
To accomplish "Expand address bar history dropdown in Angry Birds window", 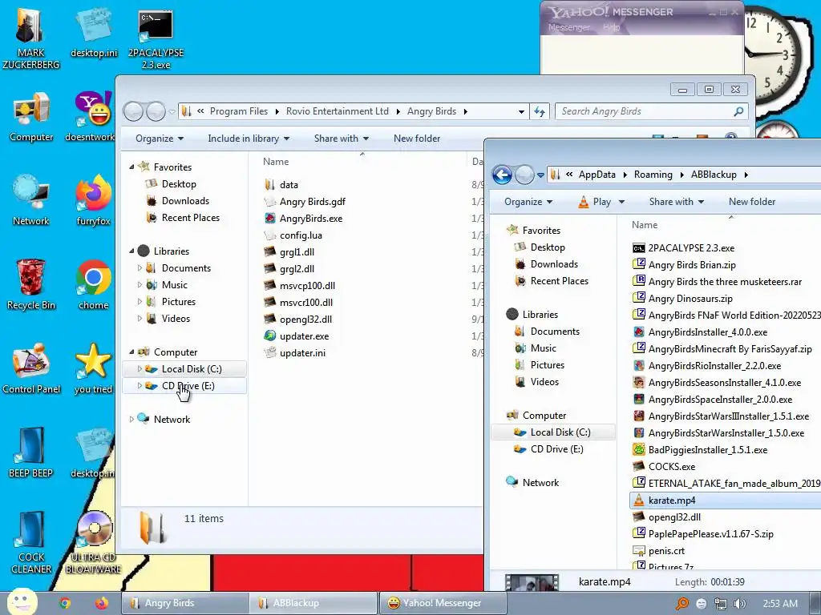I will 521,111.
